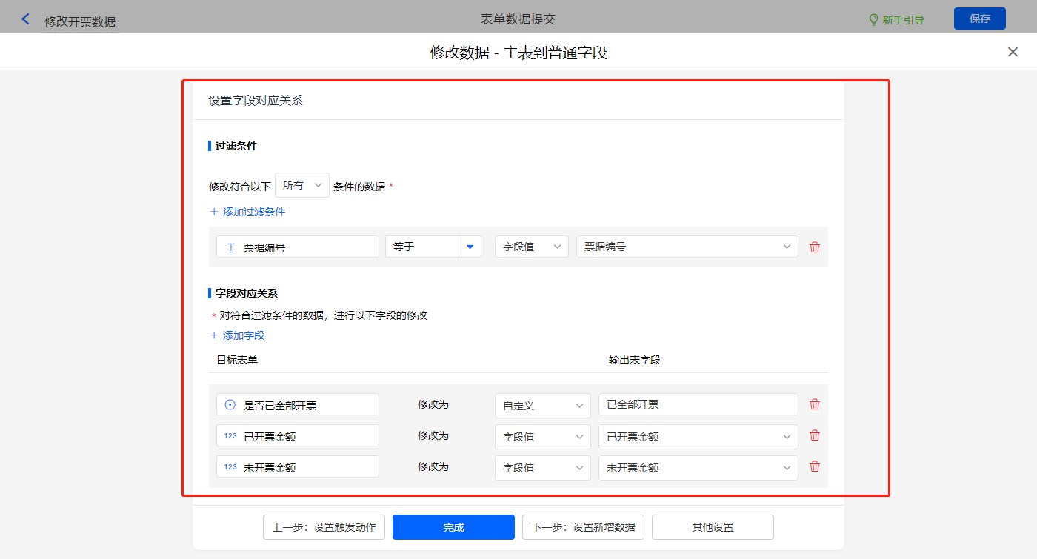Close the 修改数据 dialog with the X
The image size is (1037, 559).
pos(1013,52)
